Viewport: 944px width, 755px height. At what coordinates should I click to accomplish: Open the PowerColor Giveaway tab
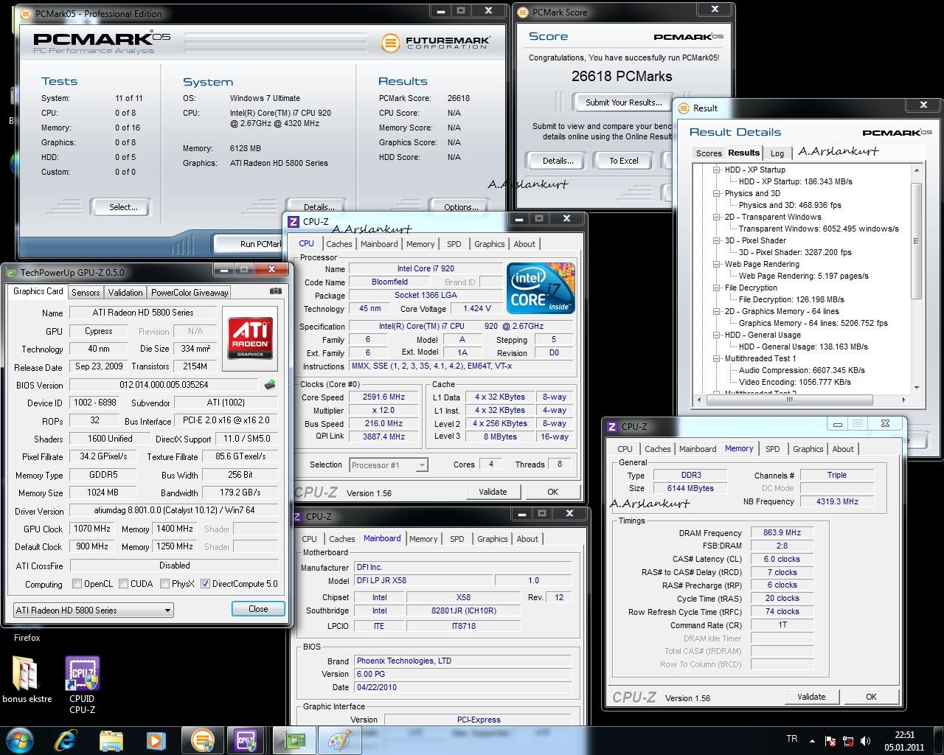coord(190,293)
